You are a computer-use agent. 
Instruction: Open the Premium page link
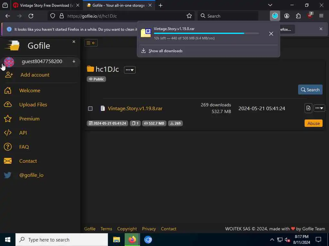[29, 119]
